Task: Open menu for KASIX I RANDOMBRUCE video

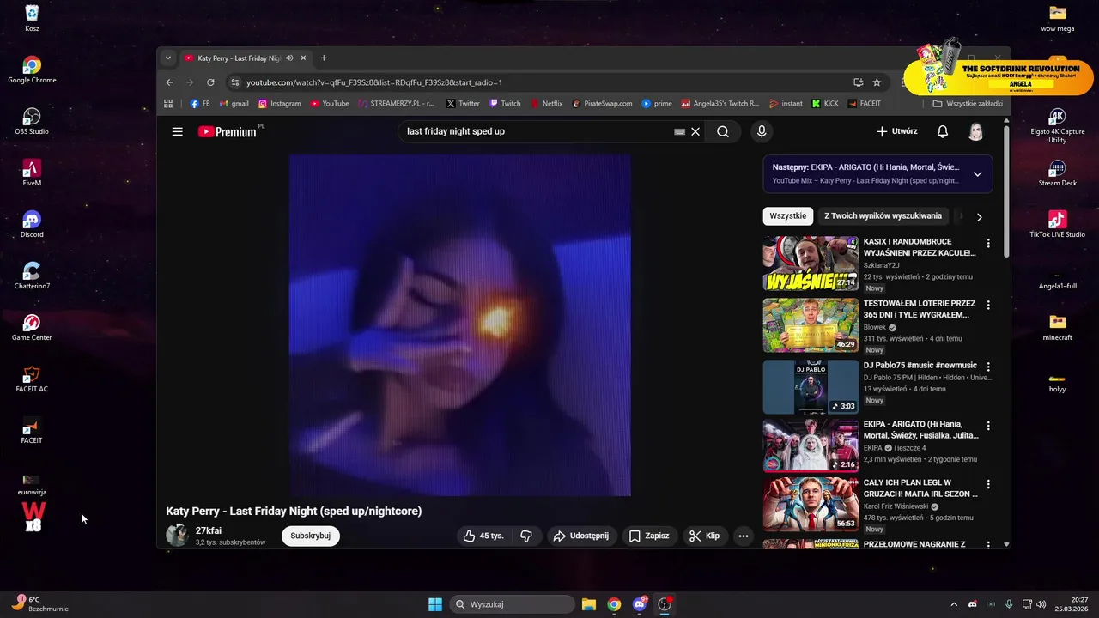Action: (988, 244)
